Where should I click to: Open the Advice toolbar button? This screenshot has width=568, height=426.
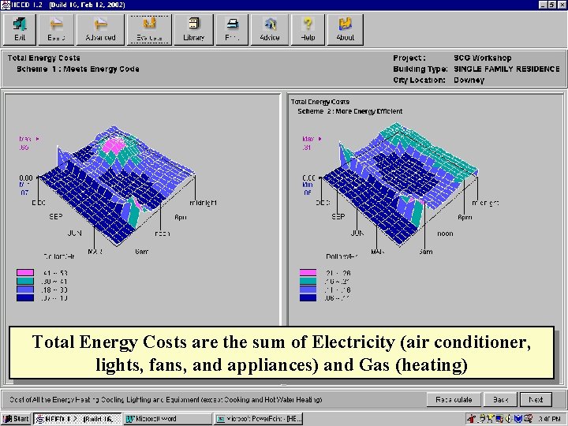click(270, 29)
